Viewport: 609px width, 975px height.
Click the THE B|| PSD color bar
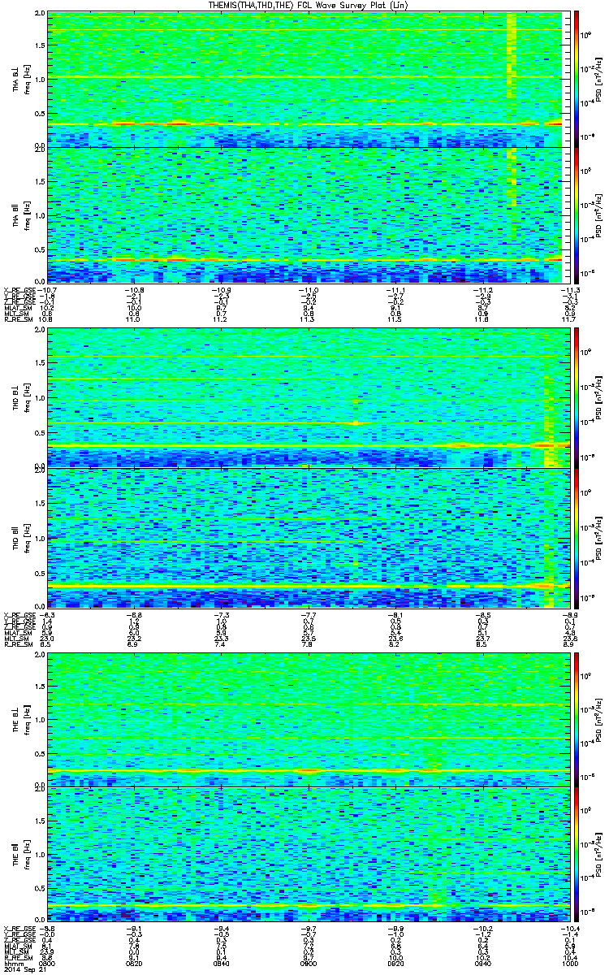coord(577,854)
